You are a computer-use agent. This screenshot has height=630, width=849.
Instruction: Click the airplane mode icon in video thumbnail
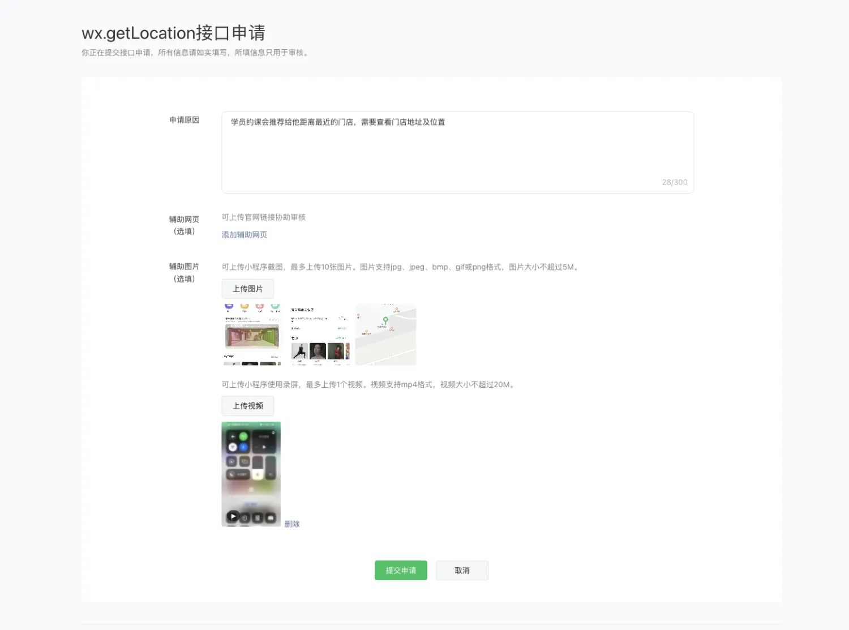[x=233, y=436]
